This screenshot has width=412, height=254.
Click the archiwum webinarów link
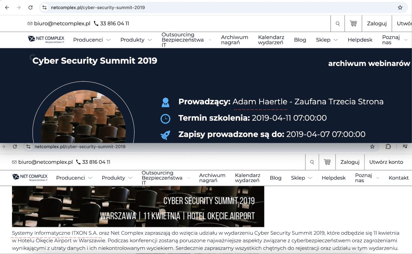[x=369, y=64]
